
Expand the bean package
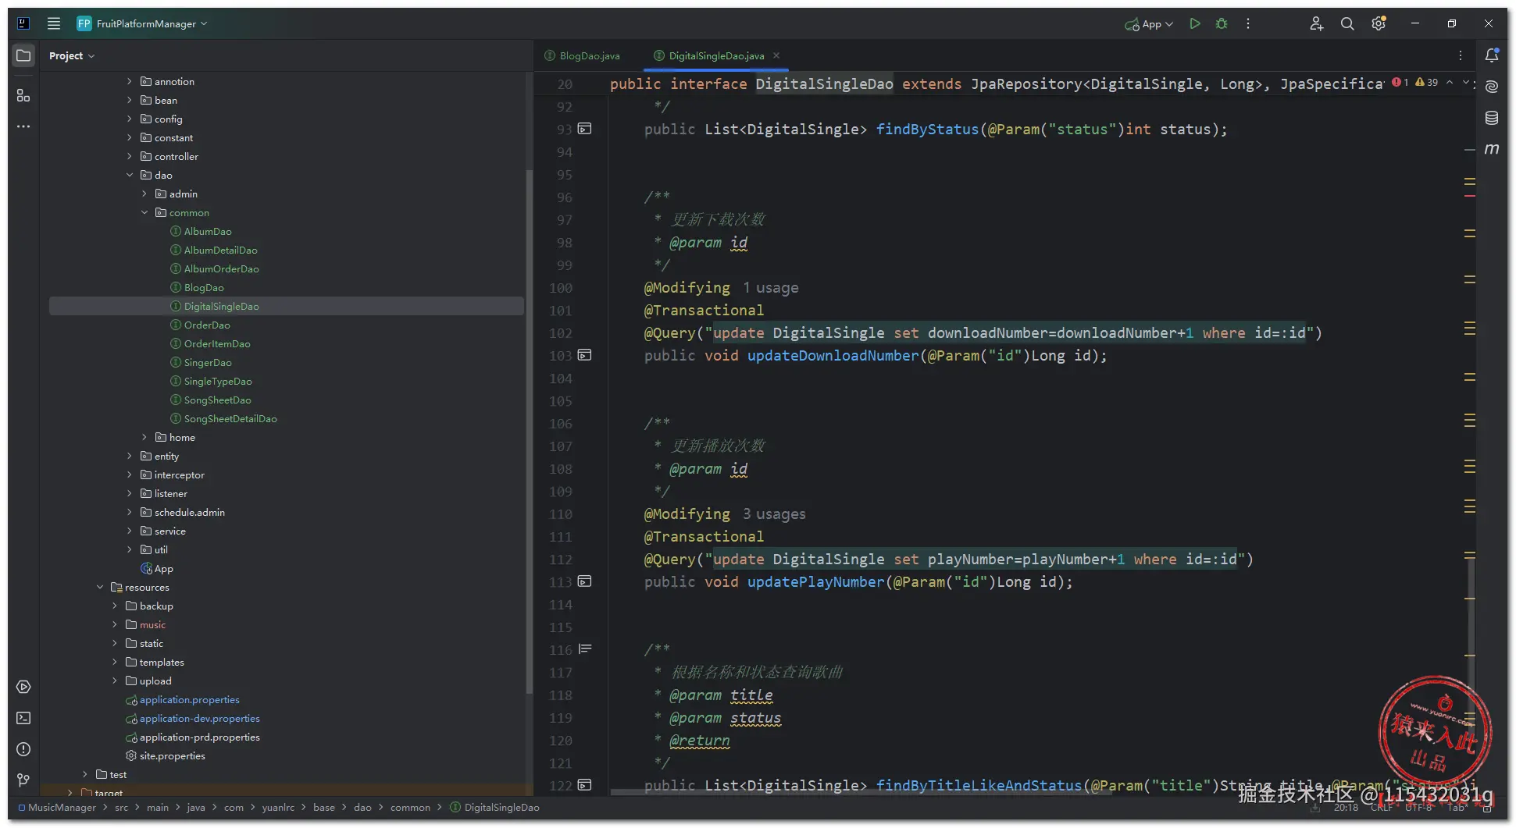coord(130,100)
